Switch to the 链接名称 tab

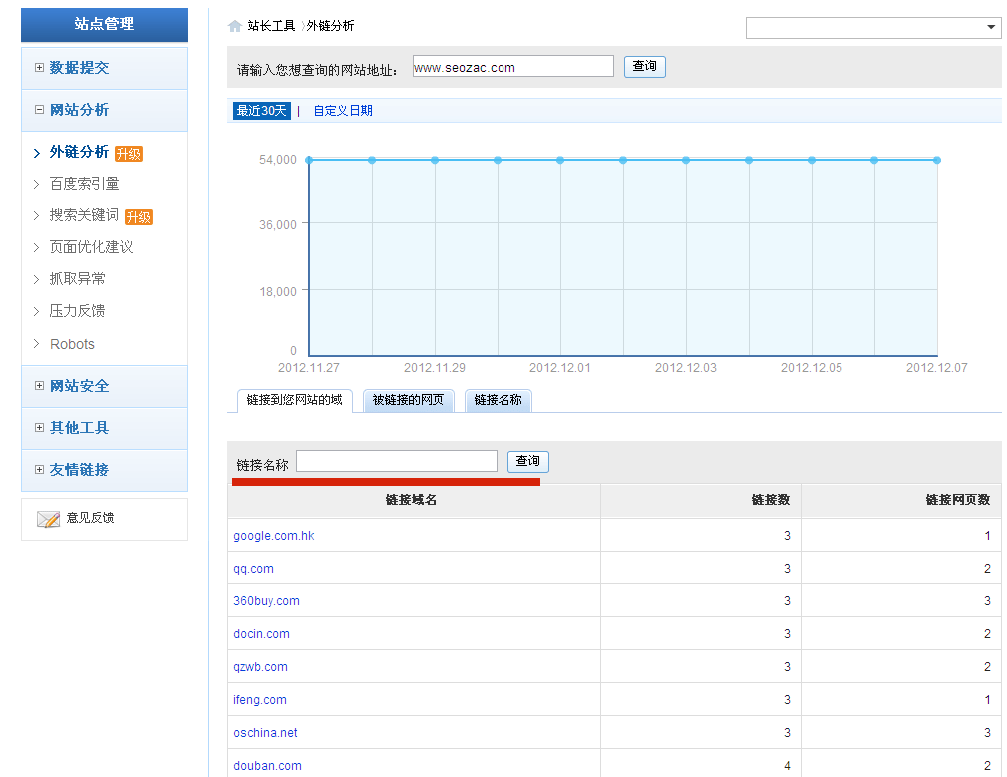498,400
